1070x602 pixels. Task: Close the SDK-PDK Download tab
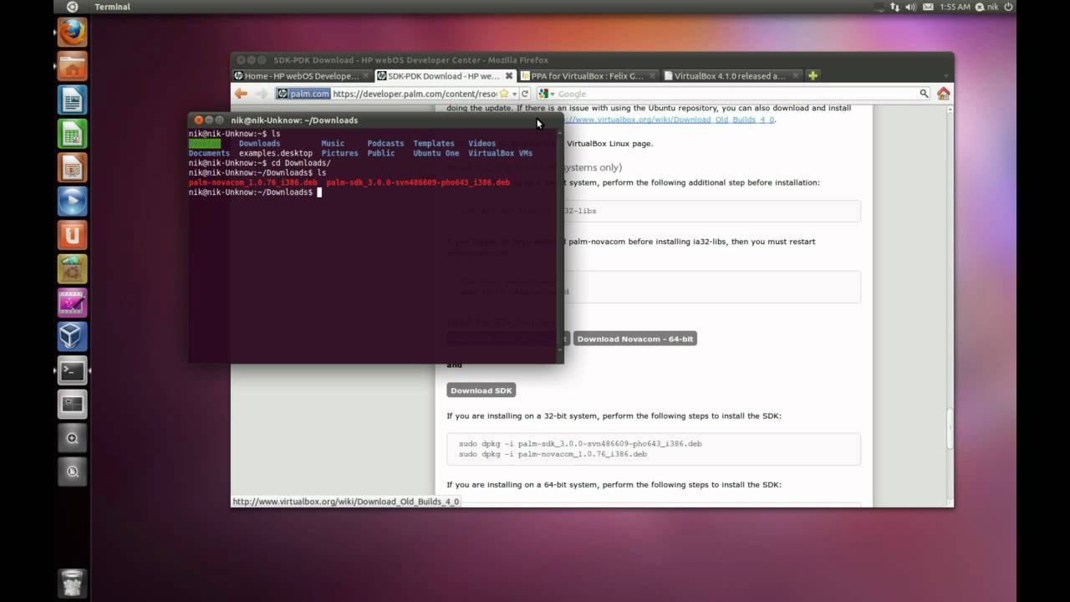pyautogui.click(x=509, y=76)
